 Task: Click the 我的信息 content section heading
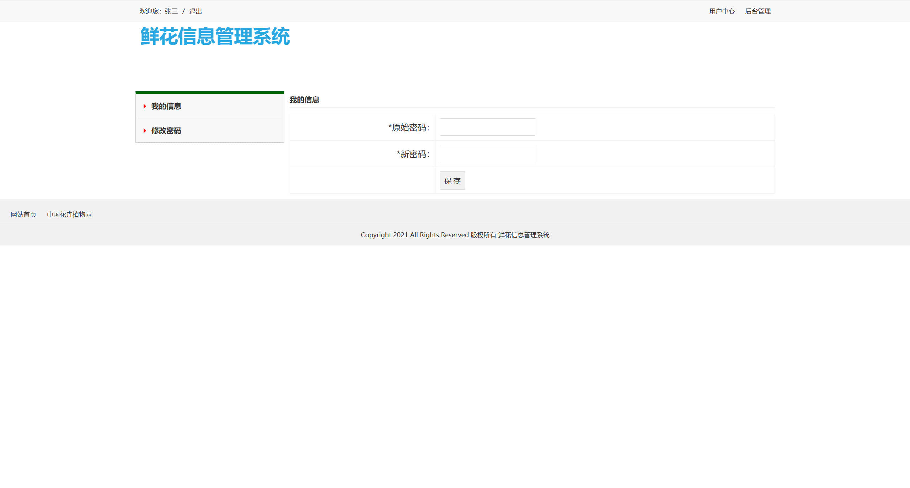click(304, 100)
